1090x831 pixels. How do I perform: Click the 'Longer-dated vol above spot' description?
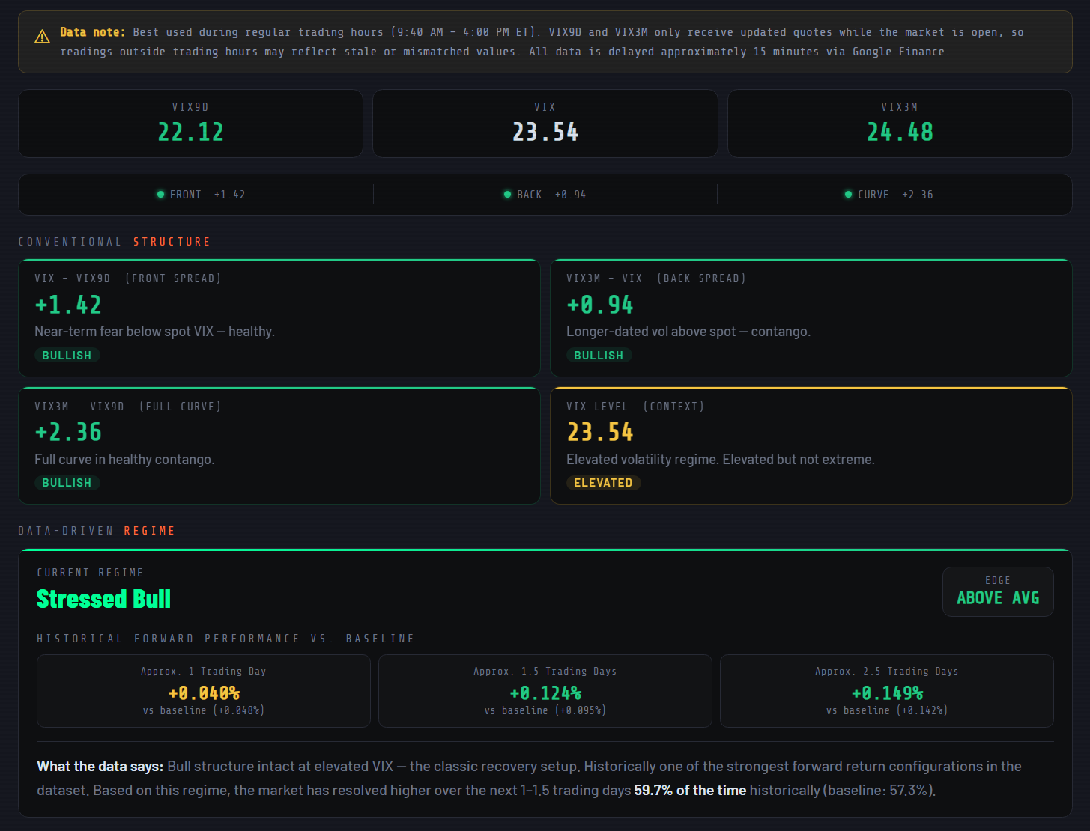pyautogui.click(x=688, y=332)
